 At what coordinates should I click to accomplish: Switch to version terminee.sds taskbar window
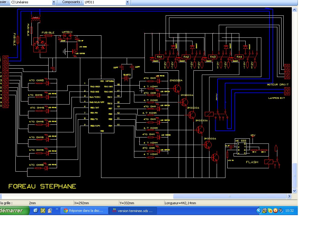[133, 211]
